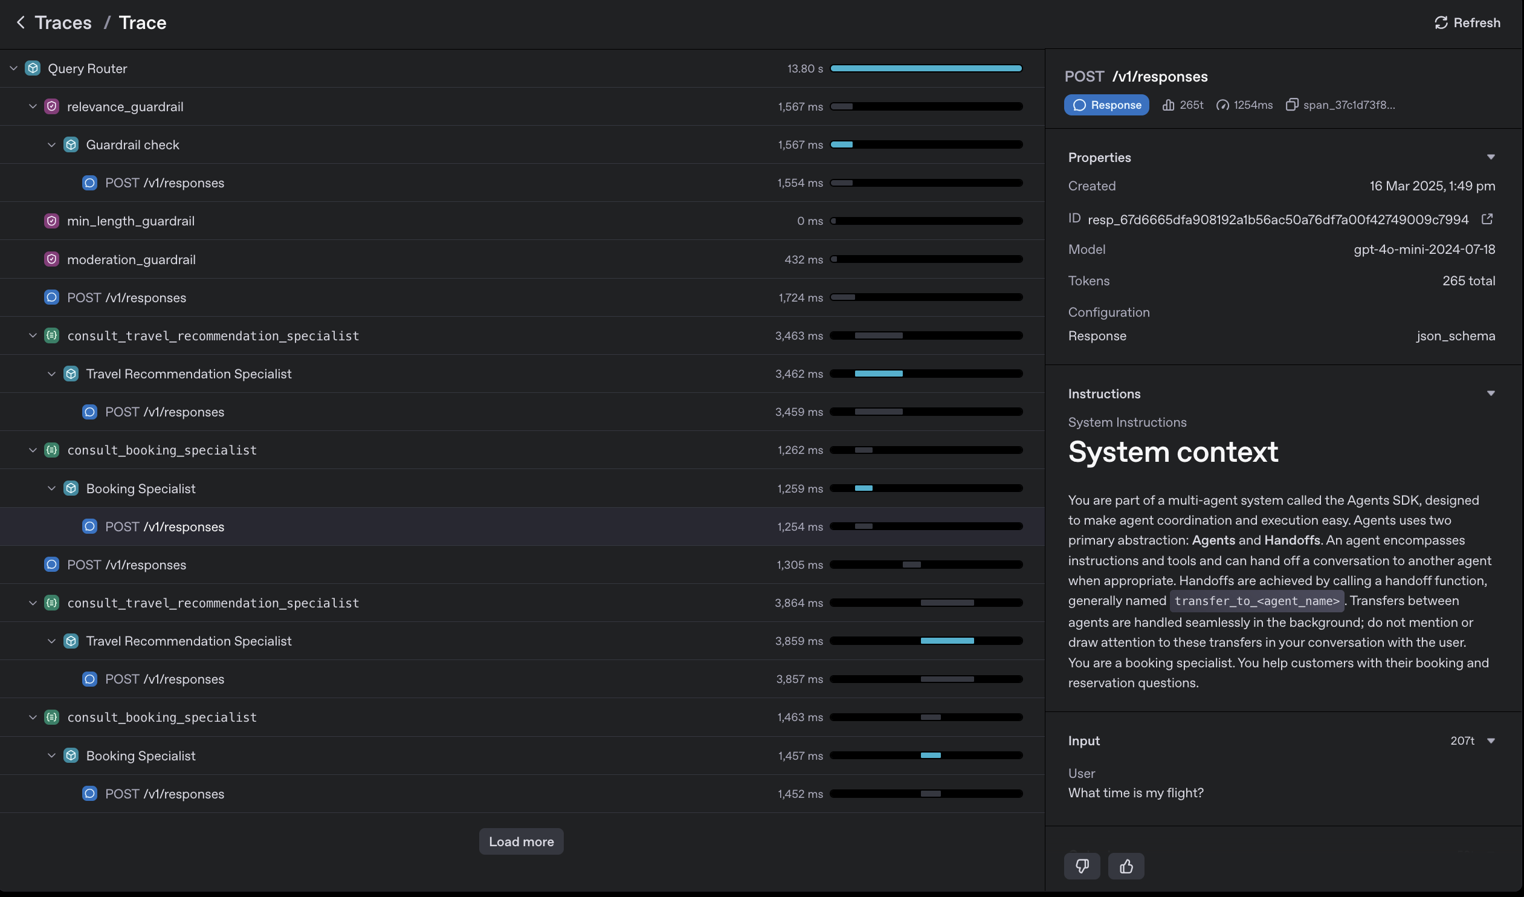Click the Guardrail check cube icon
The height and width of the screenshot is (897, 1524).
(x=71, y=144)
